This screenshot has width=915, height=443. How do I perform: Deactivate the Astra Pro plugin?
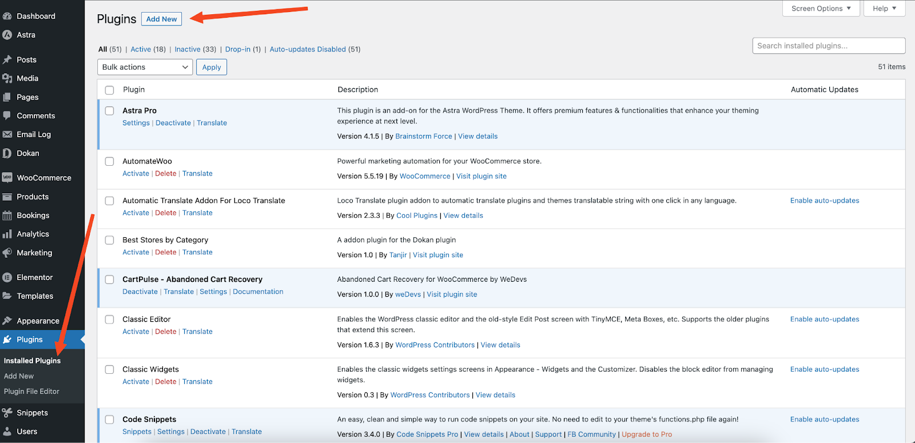tap(173, 123)
